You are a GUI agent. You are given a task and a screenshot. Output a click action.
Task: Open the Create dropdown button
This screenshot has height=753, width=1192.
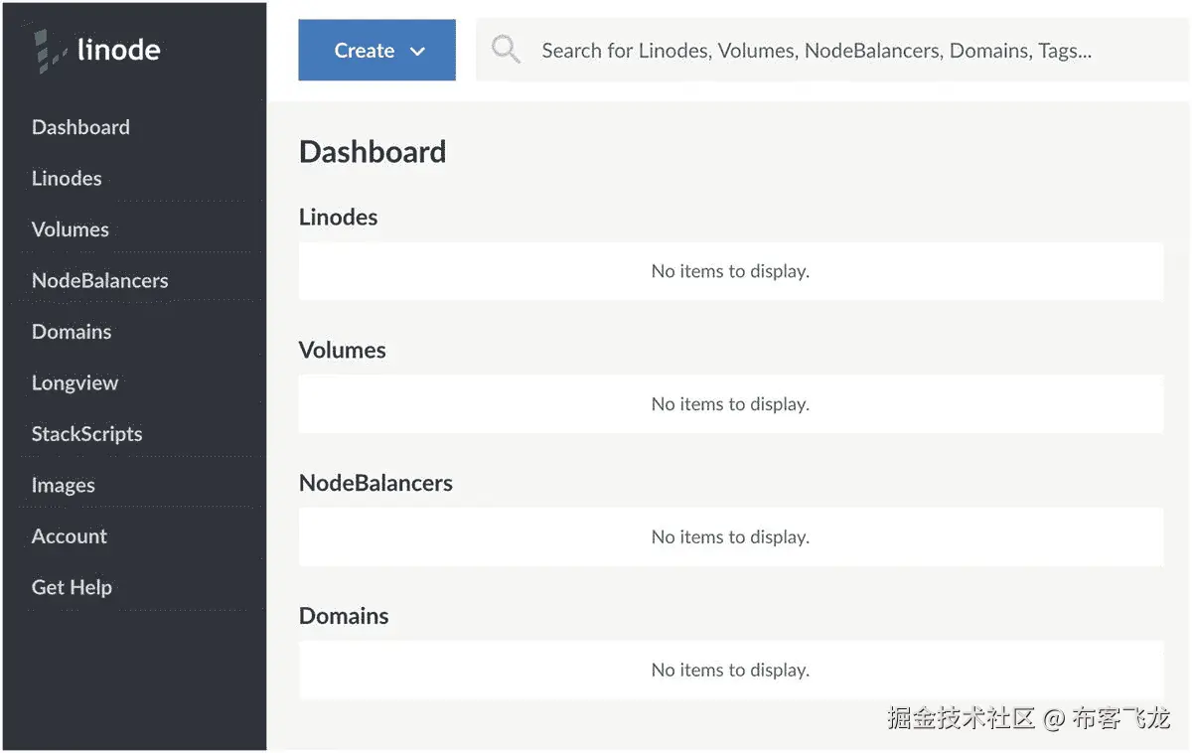coord(377,51)
